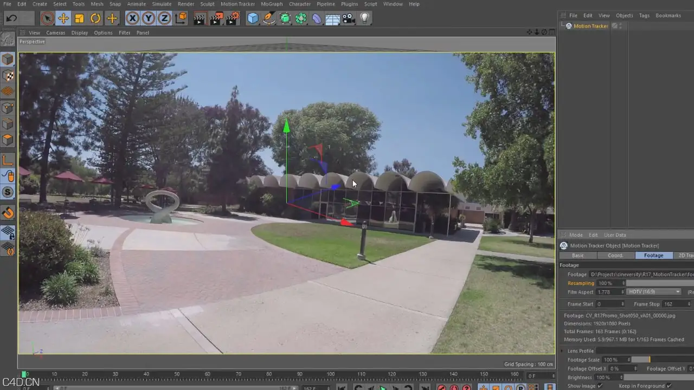Open the 2D Tracking tab
The height and width of the screenshot is (390, 694).
pyautogui.click(x=684, y=255)
